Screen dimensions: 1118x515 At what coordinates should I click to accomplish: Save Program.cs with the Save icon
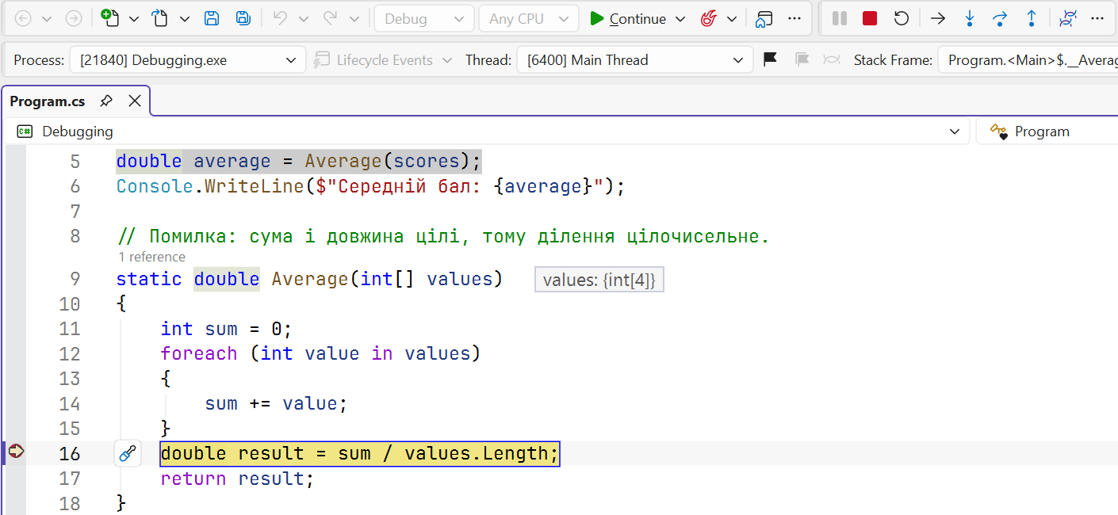pos(212,18)
